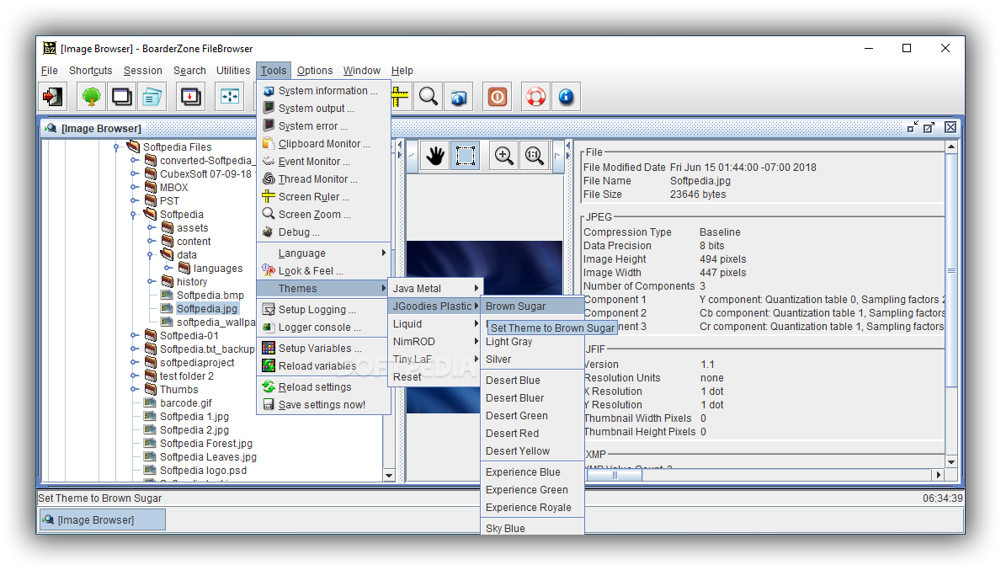Expand the MBOX folder node

(x=133, y=187)
